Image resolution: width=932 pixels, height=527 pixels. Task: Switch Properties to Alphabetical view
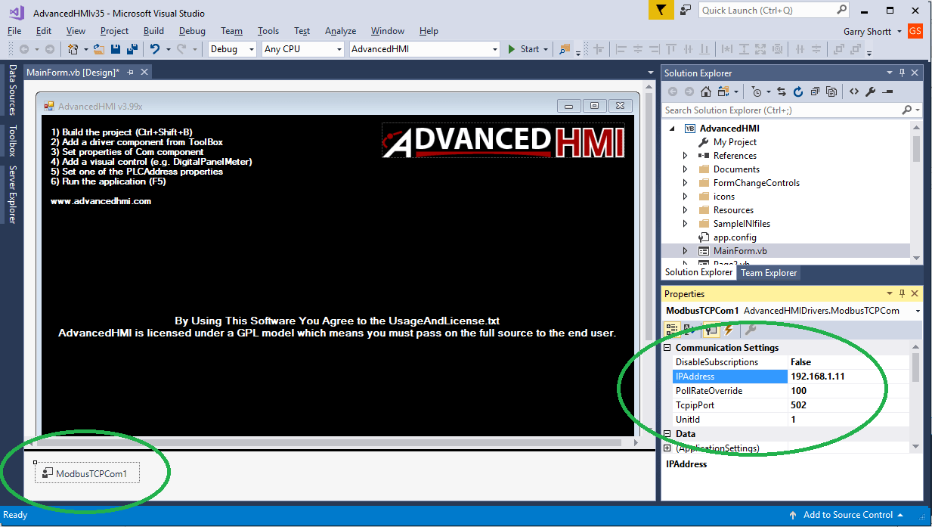click(690, 330)
